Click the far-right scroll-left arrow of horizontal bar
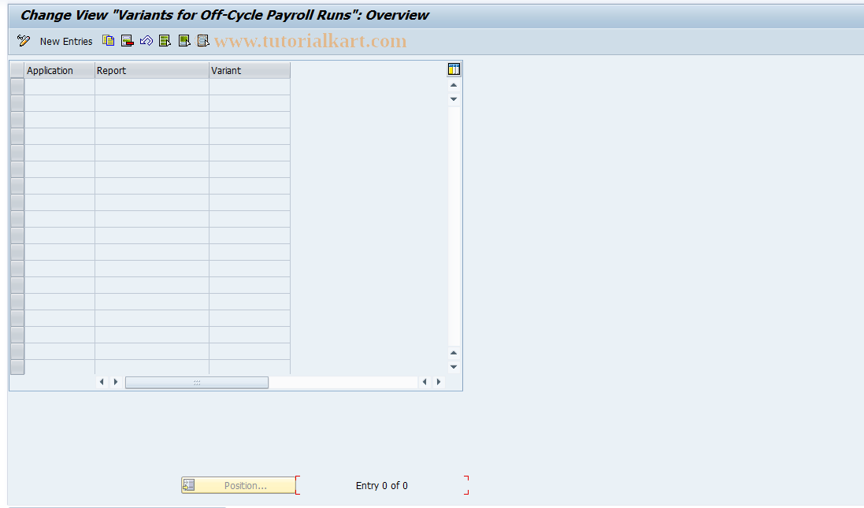 coord(425,382)
